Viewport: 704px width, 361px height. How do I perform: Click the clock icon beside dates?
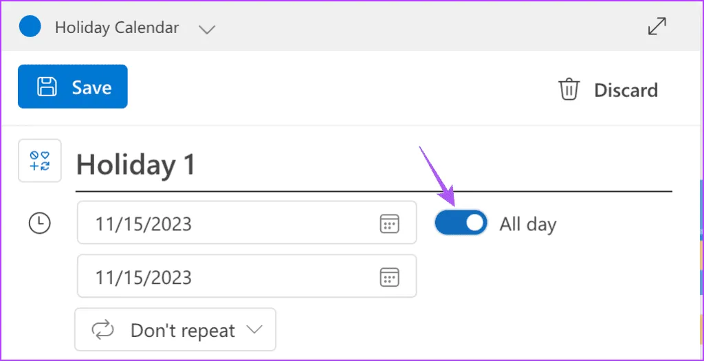click(40, 223)
